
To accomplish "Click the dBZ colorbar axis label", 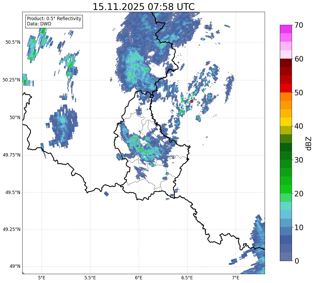I will (x=309, y=143).
